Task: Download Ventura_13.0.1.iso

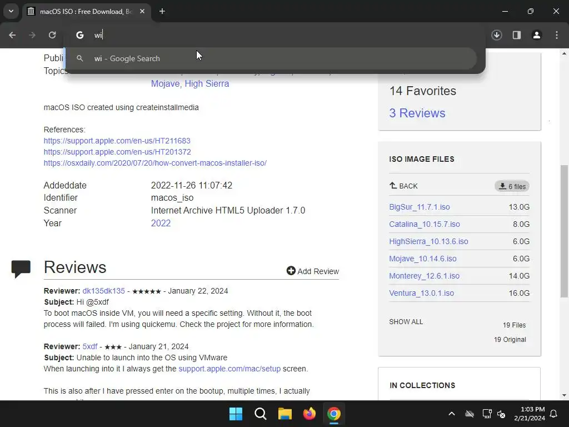Action: pos(421,293)
